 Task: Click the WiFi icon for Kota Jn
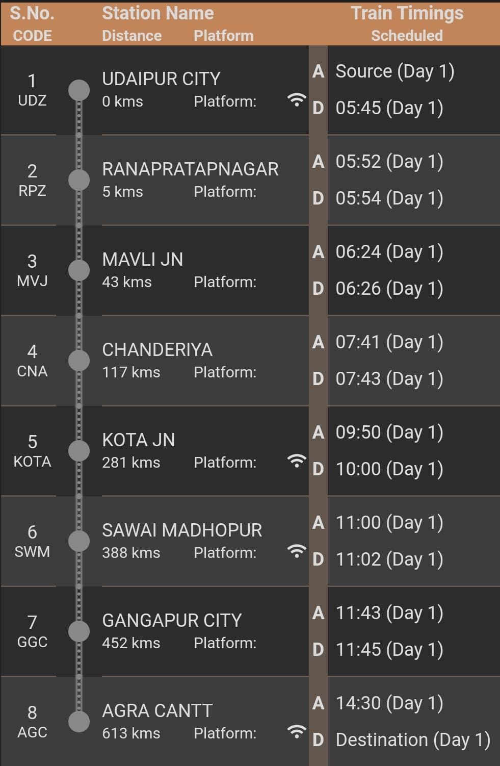click(x=296, y=461)
